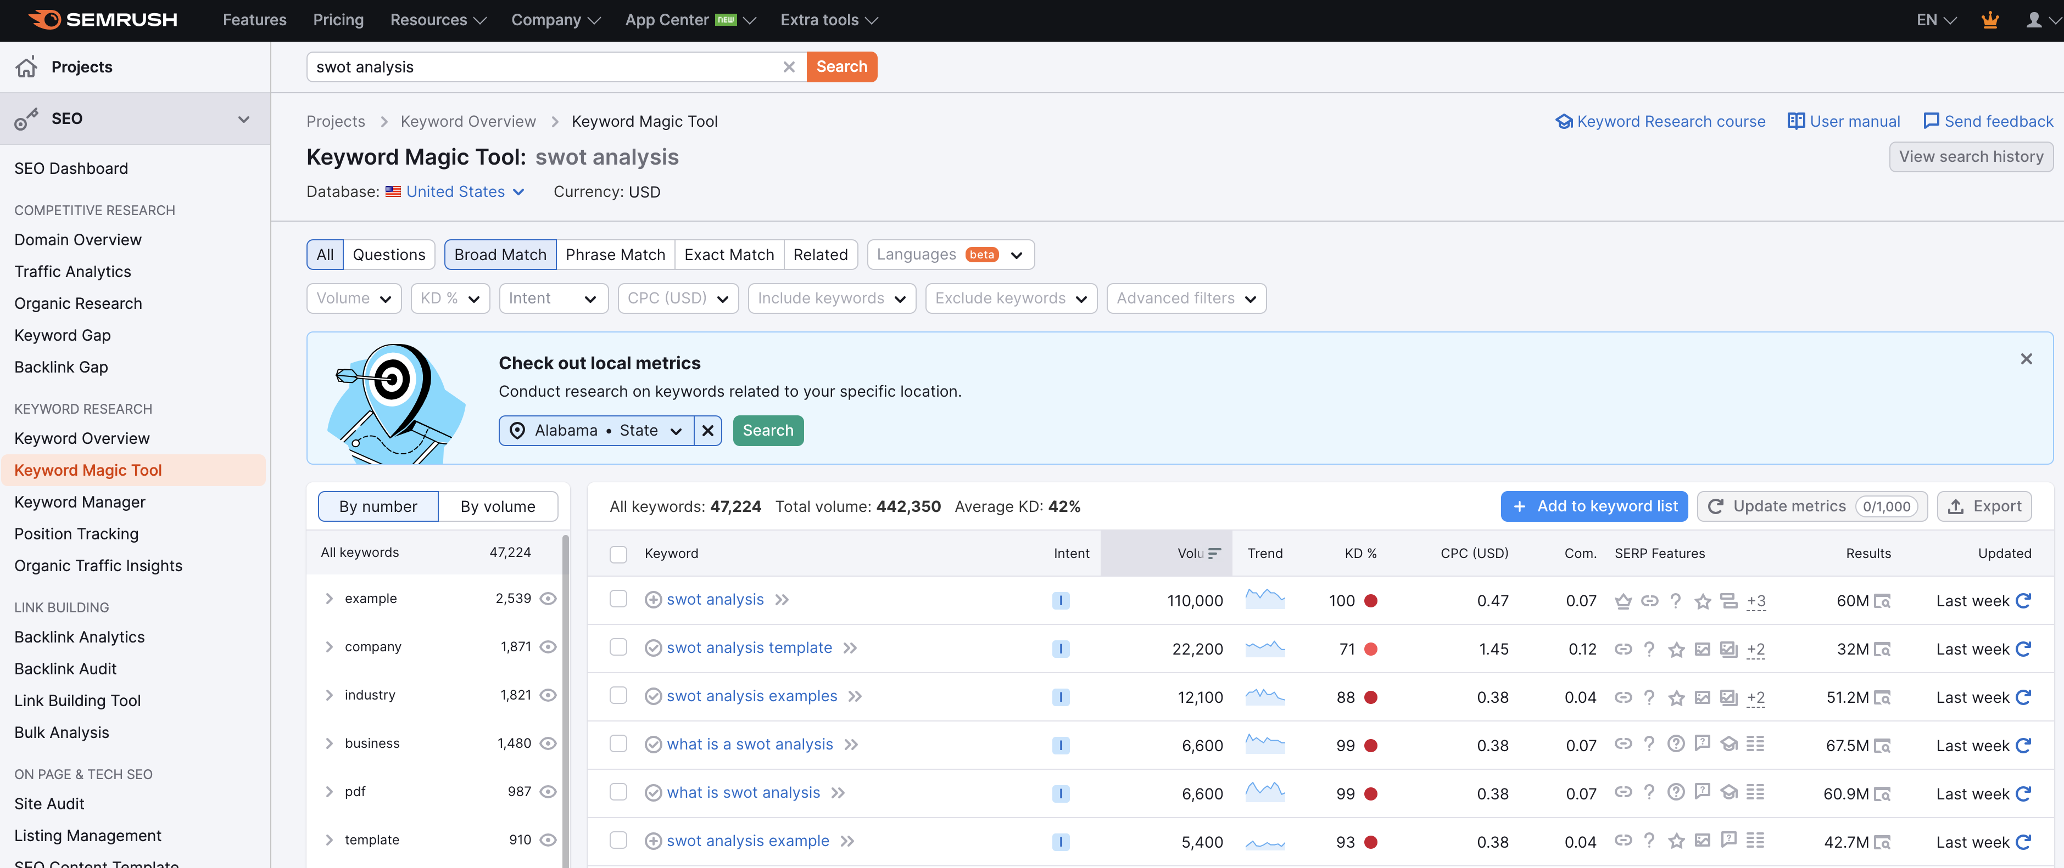
Task: Check the swot analysis examples checkbox
Action: (618, 695)
